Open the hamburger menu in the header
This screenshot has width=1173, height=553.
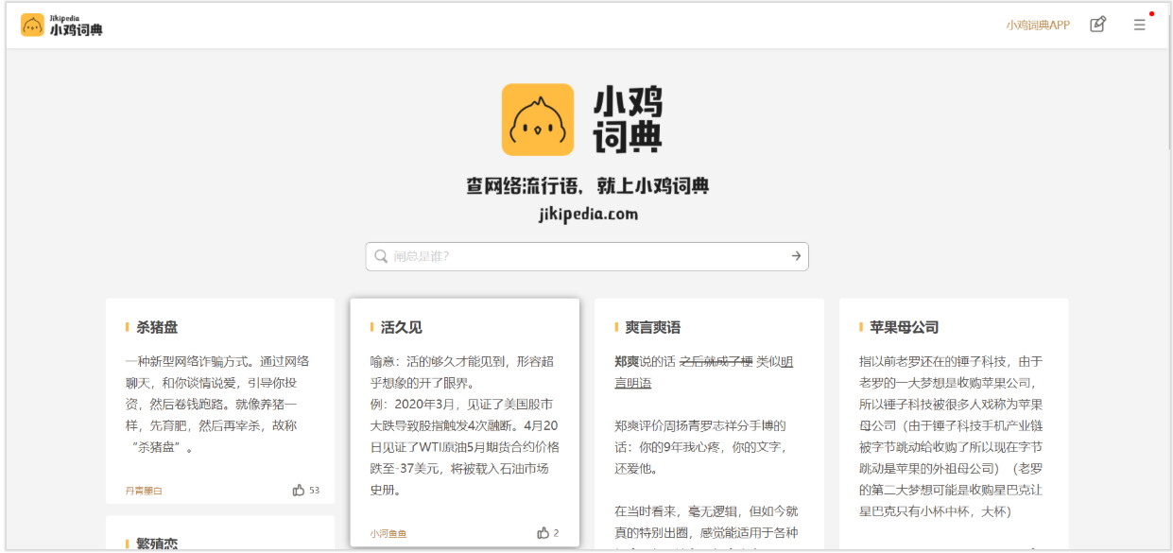tap(1139, 25)
